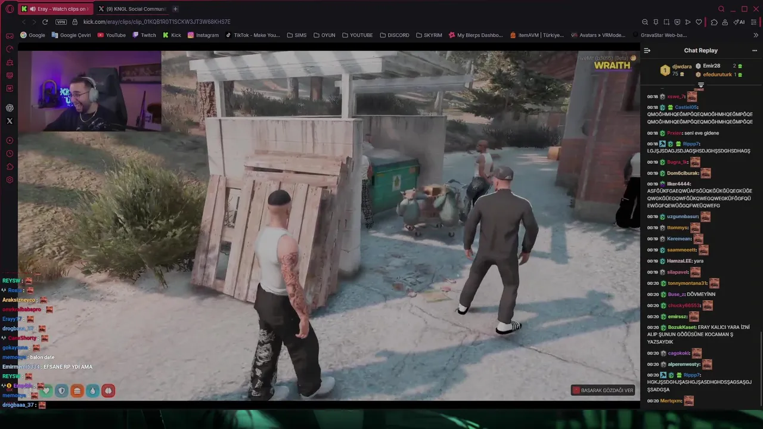763x429 pixels.
Task: Select chat username Mertqxm
Action: tap(671, 401)
